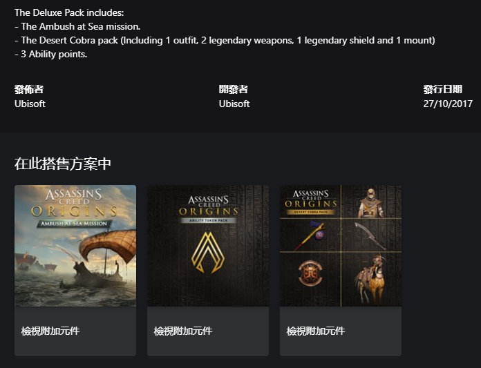Image resolution: width=481 pixels, height=368 pixels.
Task: Click the hooded outfit icon in Desert Cobra pack
Action: 371,205
